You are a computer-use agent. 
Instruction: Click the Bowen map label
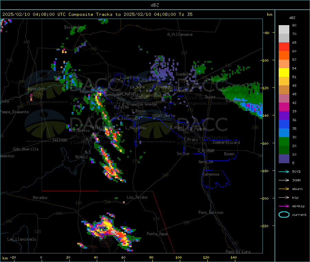coord(229,154)
